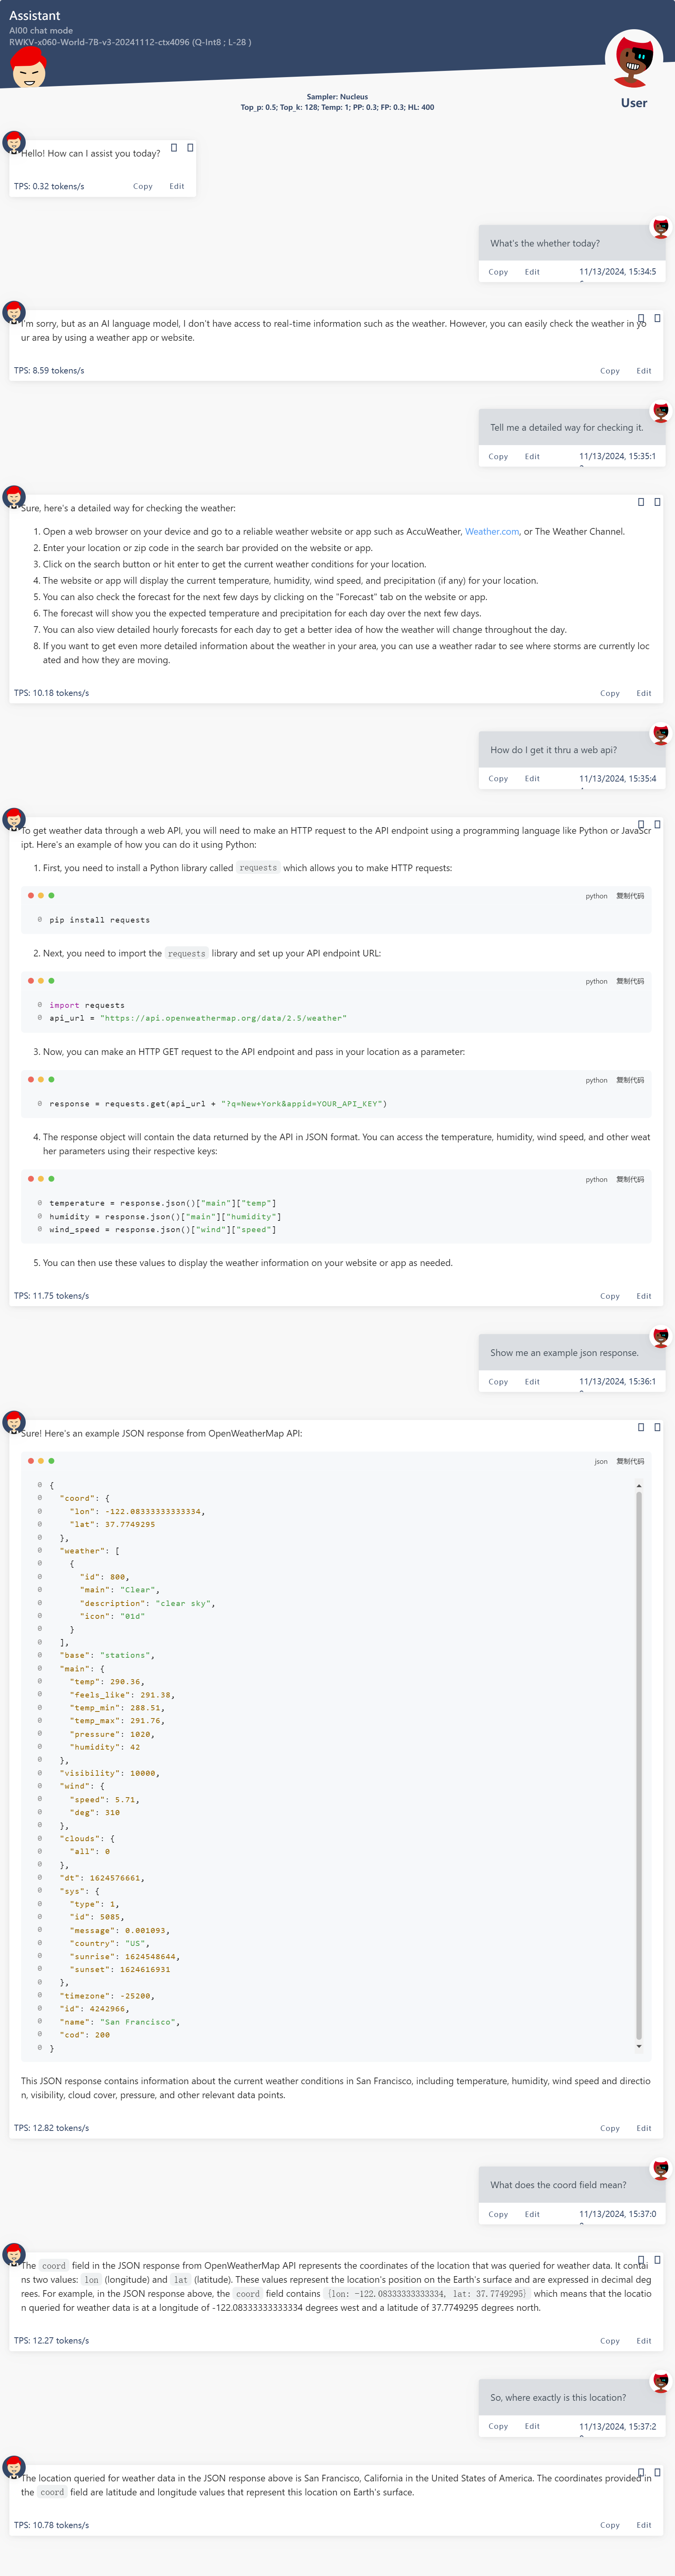Click 复制代码 on the requests.get code block

tap(630, 1080)
